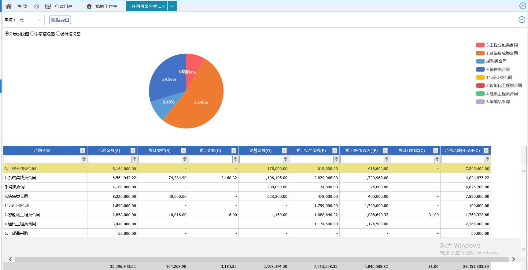The width and height of the screenshot is (528, 270).
Task: Click the 累计拨付(收入)(F) filter input field
Action: (x=362, y=159)
